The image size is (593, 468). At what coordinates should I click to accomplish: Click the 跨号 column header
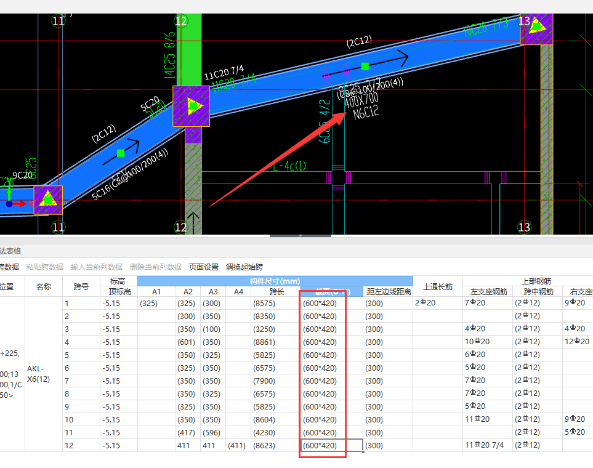(81, 286)
